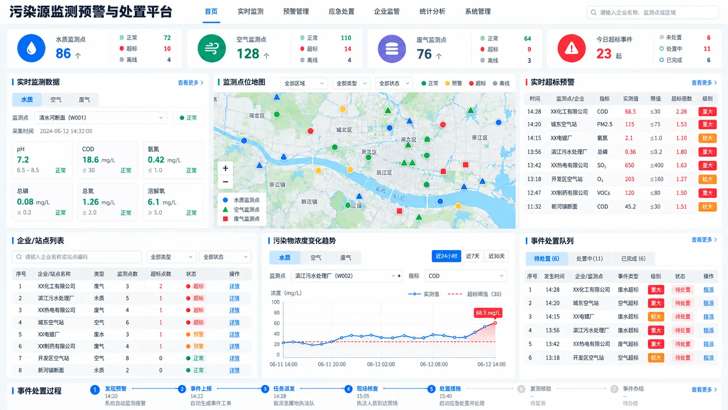Select the 近7天 time range button
The width and height of the screenshot is (728, 410).
(473, 256)
